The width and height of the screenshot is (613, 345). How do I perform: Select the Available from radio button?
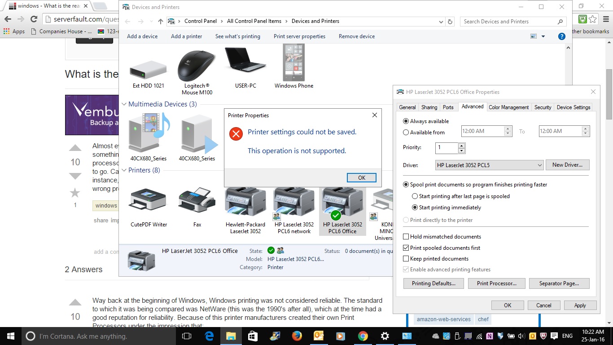click(x=406, y=133)
